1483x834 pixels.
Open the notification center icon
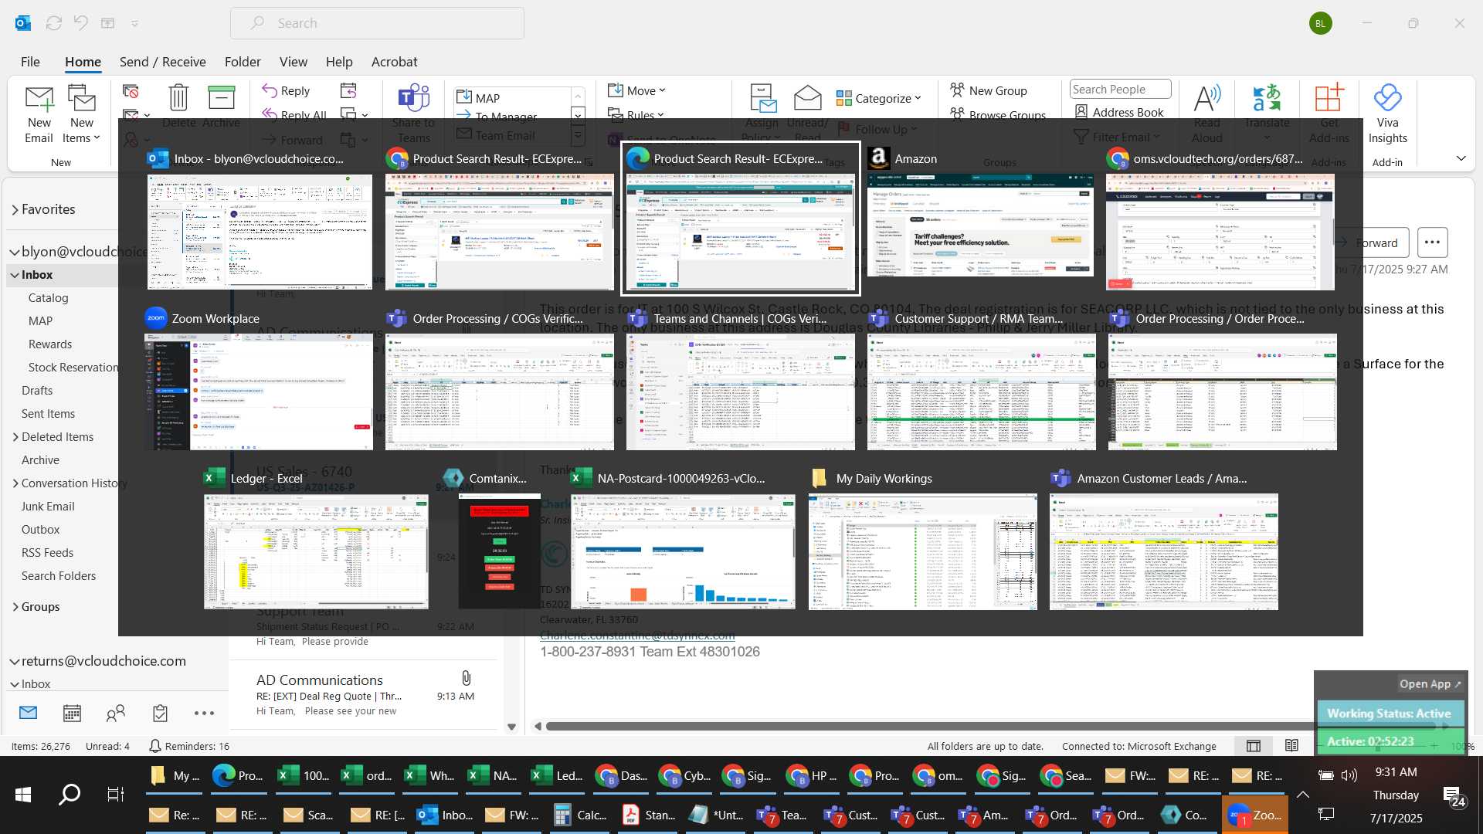click(x=1455, y=795)
